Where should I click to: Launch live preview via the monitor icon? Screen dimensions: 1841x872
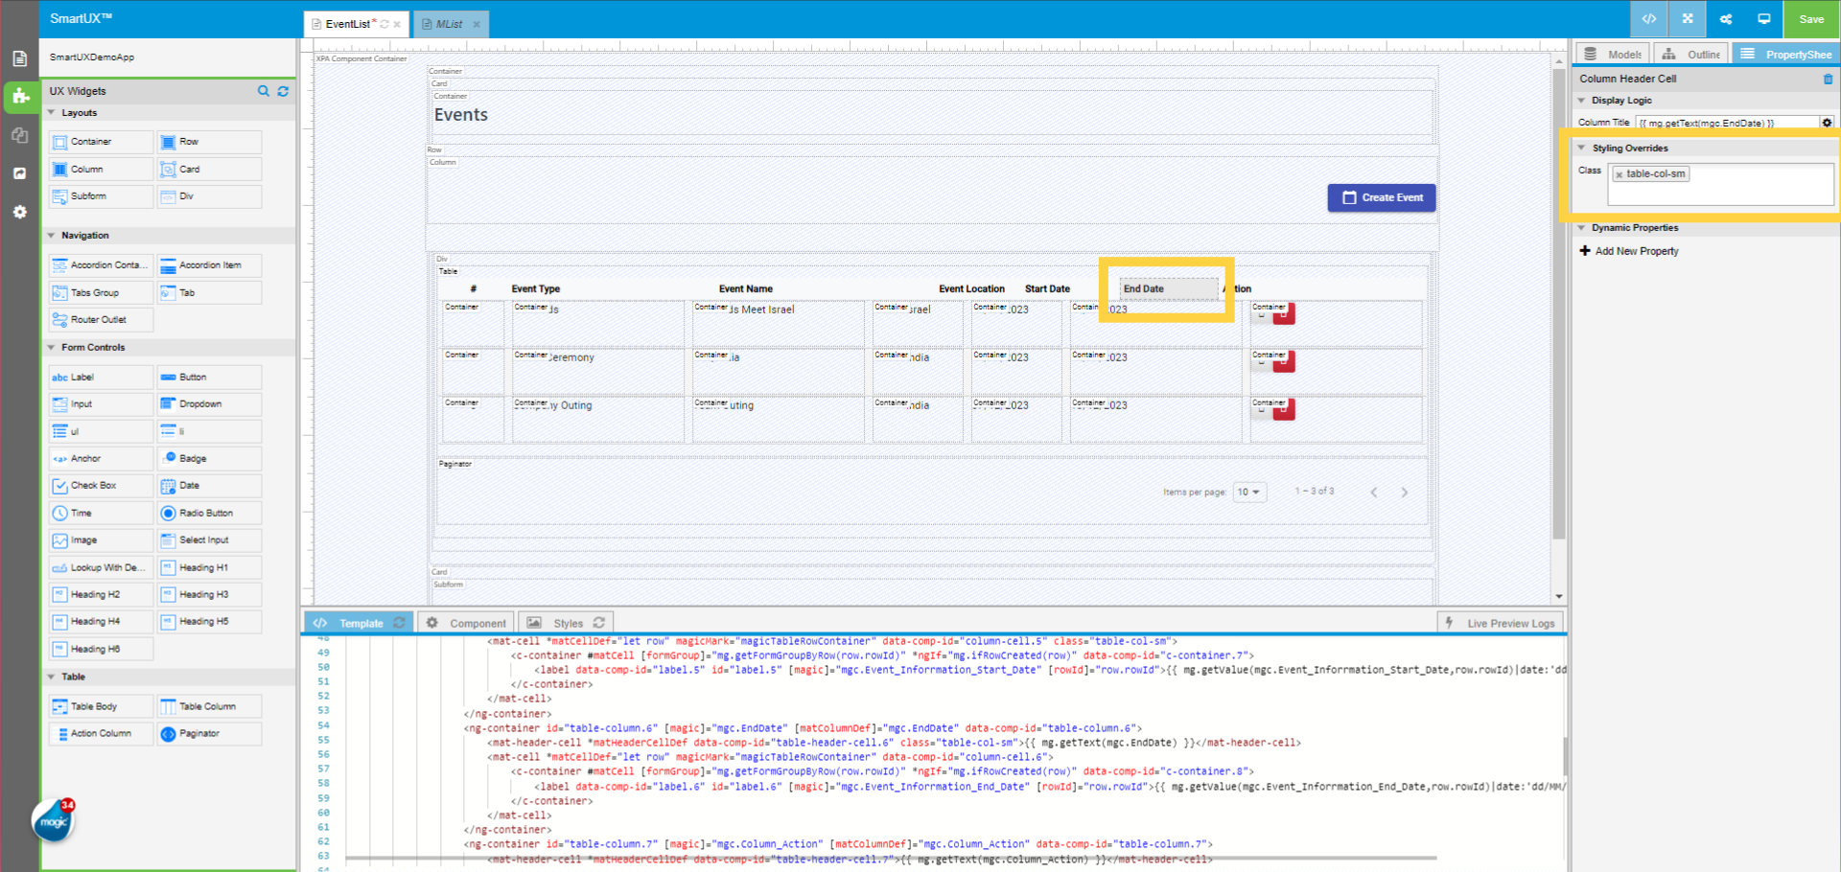(1764, 19)
